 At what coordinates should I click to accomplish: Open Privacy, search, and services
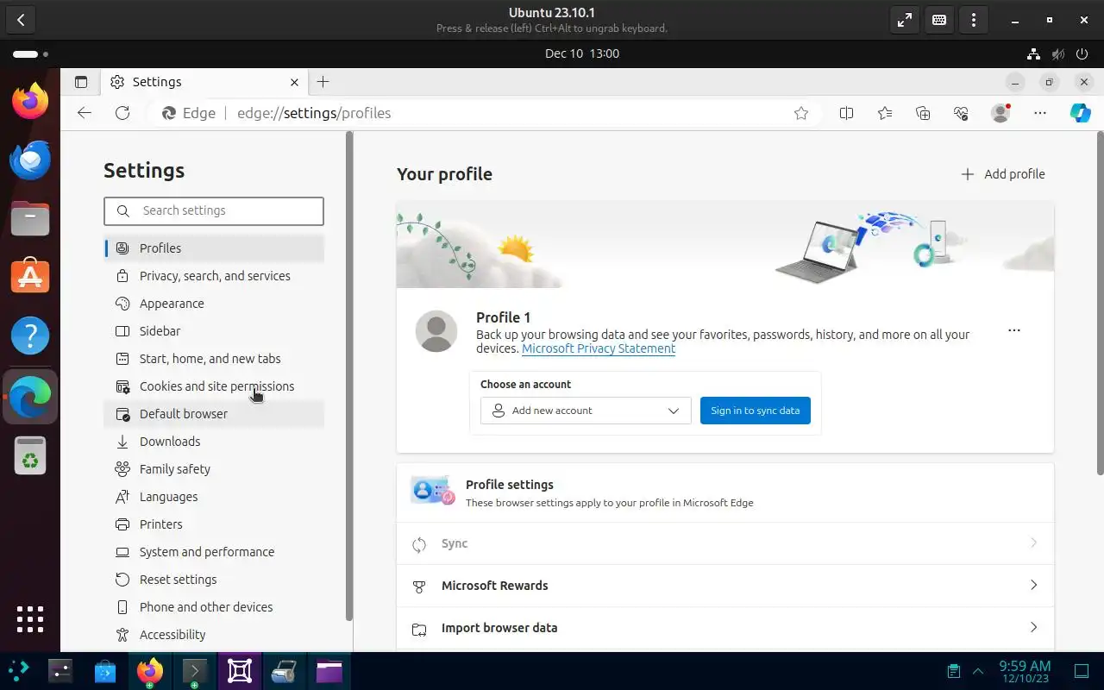coord(214,276)
